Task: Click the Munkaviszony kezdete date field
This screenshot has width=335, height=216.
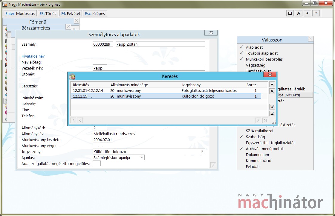Action: point(103,140)
